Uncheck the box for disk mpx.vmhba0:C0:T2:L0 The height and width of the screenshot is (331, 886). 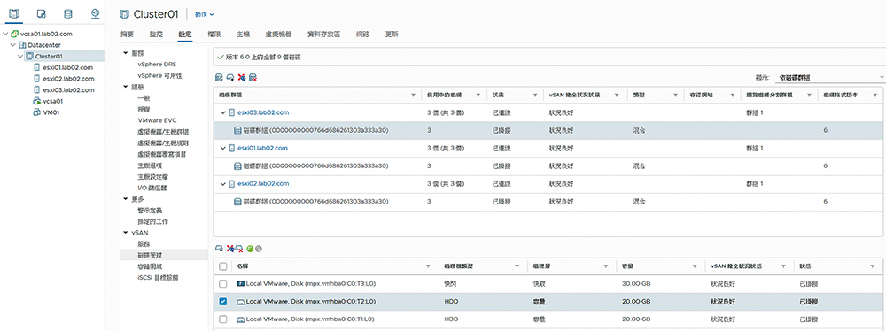222,302
